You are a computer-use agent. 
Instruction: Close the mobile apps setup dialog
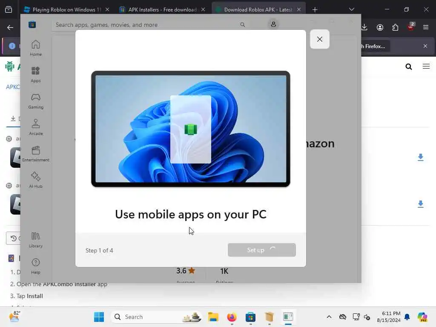[x=319, y=39]
